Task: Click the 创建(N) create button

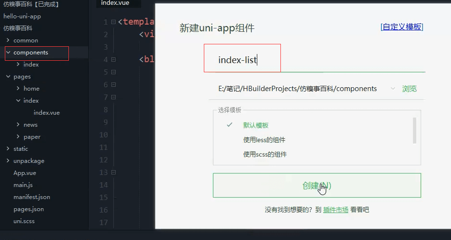Action: pyautogui.click(x=317, y=186)
